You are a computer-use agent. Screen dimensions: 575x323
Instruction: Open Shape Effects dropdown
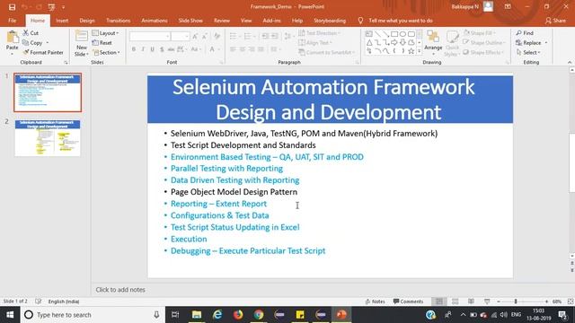483,52
